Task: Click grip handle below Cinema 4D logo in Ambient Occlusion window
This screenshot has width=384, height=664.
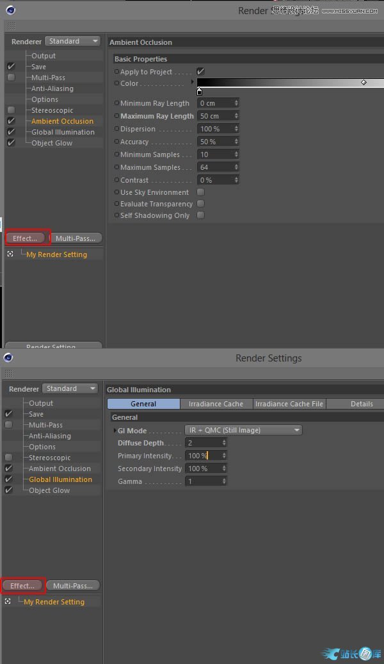Action: coord(10,26)
